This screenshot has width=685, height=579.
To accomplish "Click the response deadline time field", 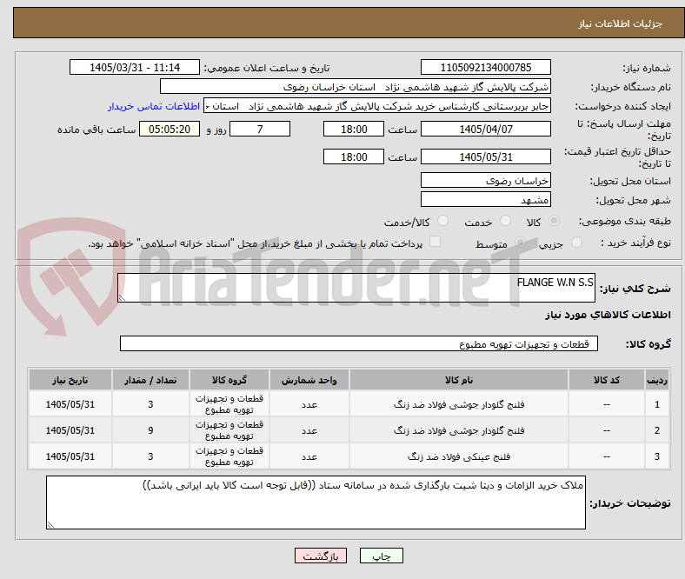I will 354,129.
